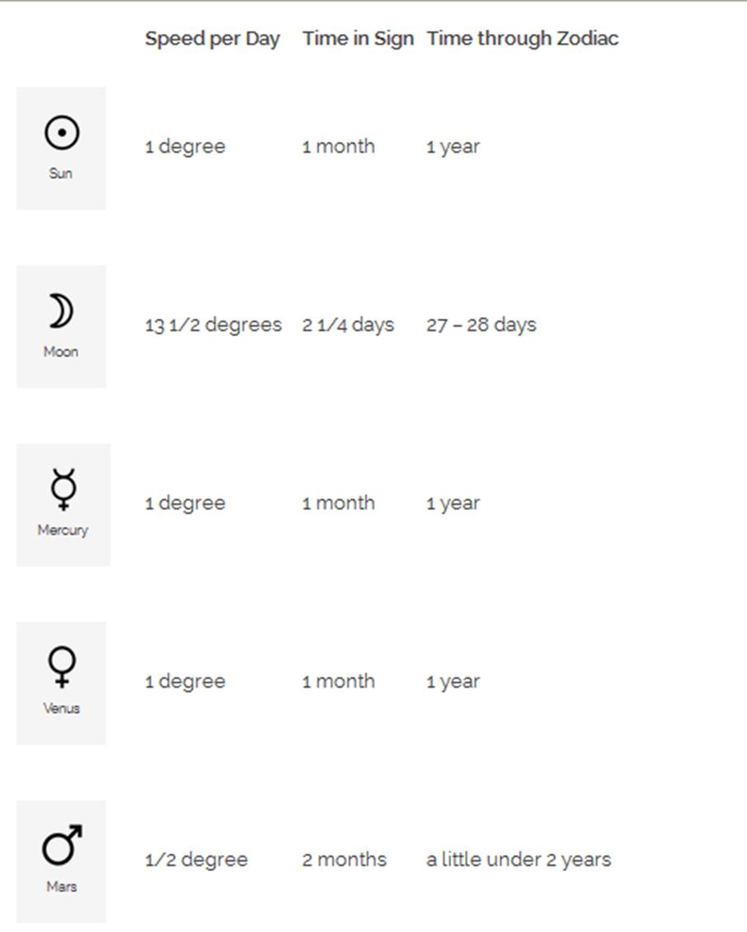The height and width of the screenshot is (932, 747).
Task: Select the 'Mercury' label text
Action: [x=63, y=530]
